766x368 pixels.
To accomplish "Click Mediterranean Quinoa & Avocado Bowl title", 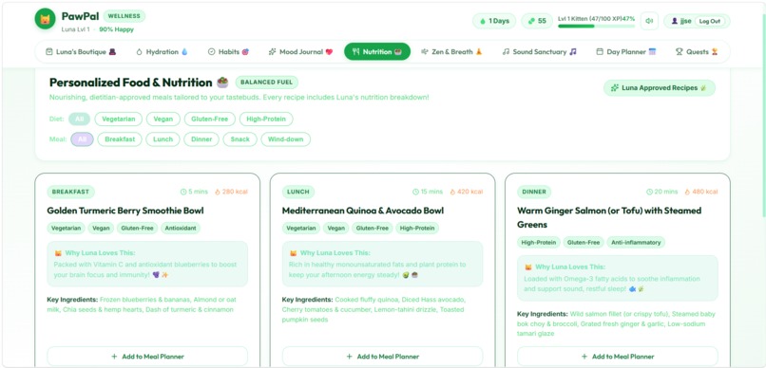I will (x=363, y=211).
